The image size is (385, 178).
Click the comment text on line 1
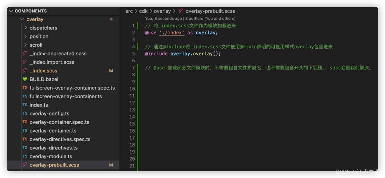(x=191, y=26)
